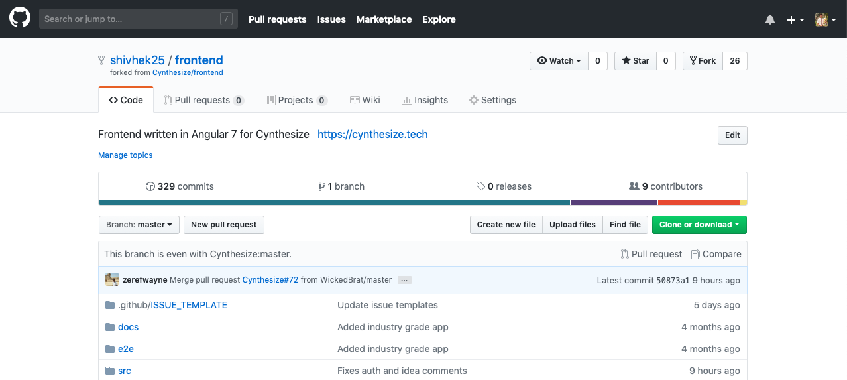Open the src folder
The height and width of the screenshot is (380, 847).
125,371
